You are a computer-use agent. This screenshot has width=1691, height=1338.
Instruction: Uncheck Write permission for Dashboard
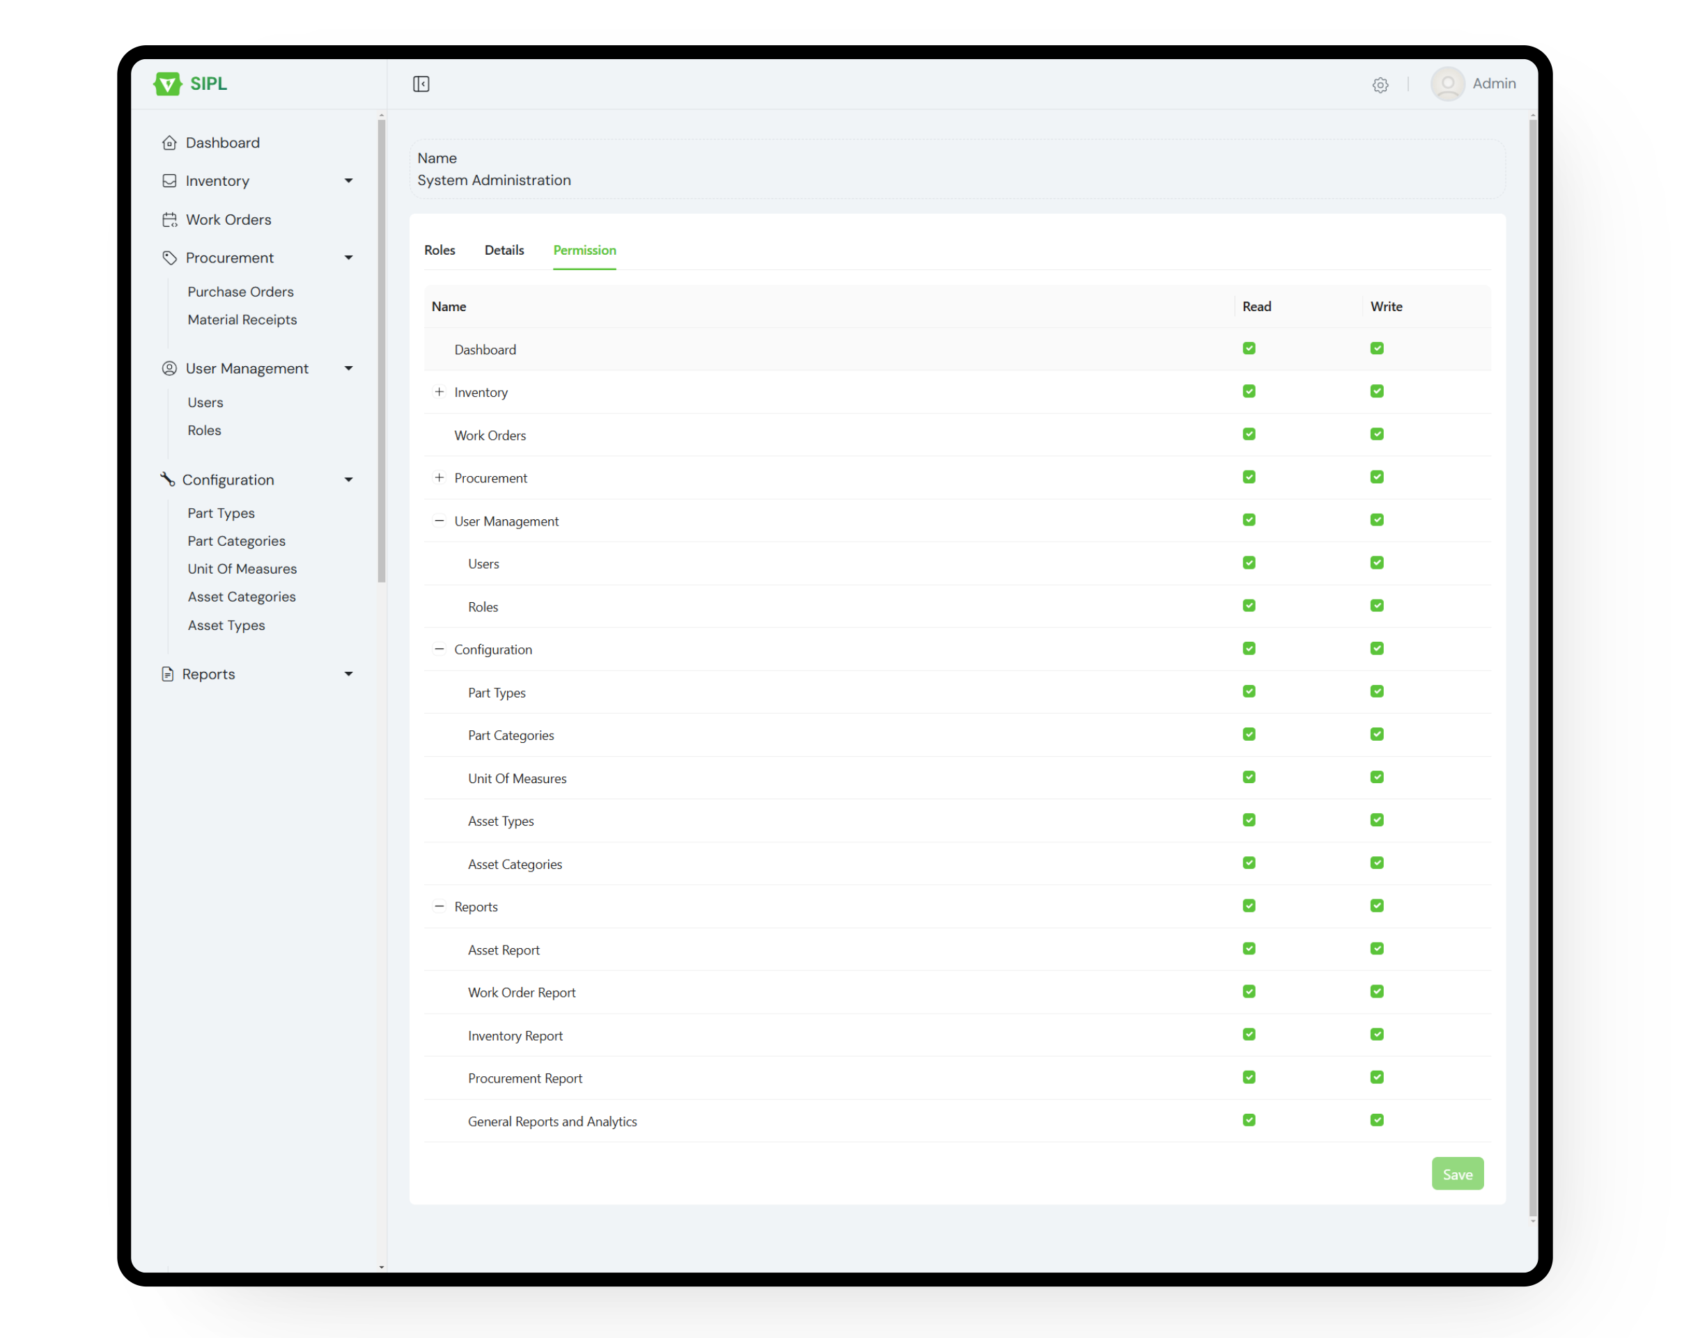tap(1377, 348)
